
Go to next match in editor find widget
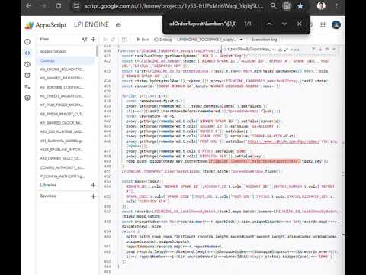tap(320, 49)
